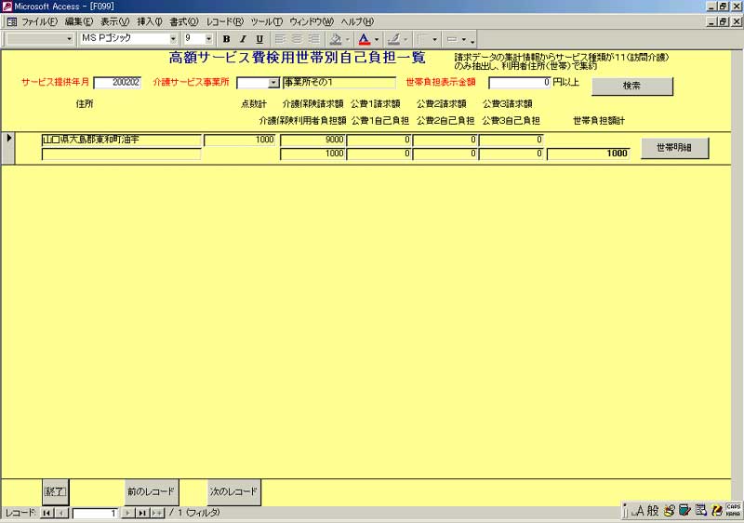Viewport: 744px width, 523px height.
Task: Click the 事業所その1 name field
Action: [339, 83]
